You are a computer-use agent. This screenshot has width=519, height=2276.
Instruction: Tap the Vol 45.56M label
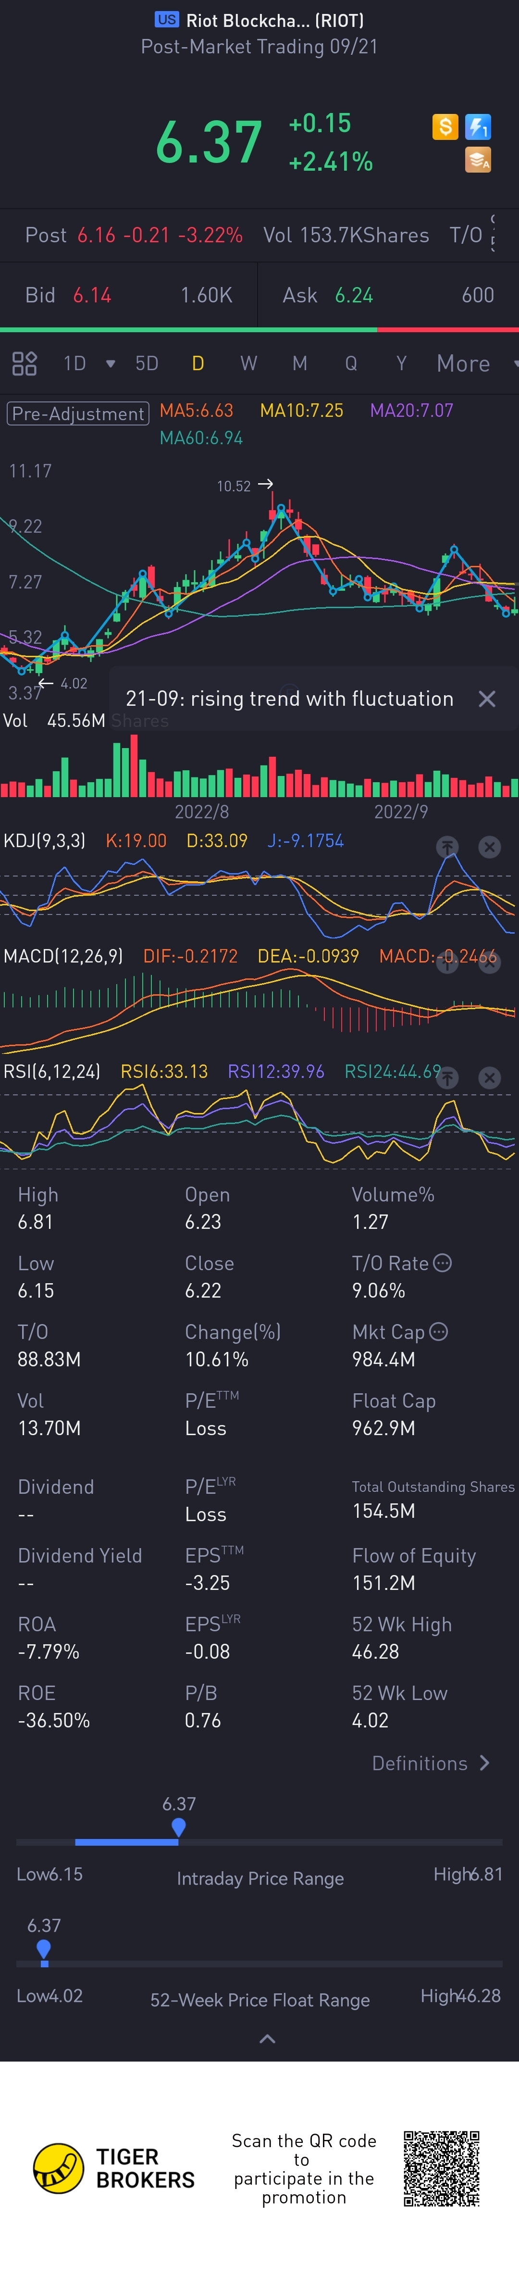point(54,720)
